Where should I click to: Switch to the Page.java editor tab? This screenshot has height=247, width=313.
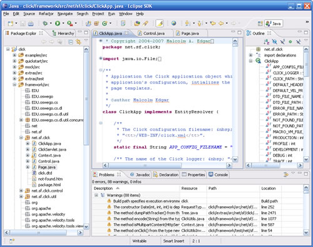point(190,33)
